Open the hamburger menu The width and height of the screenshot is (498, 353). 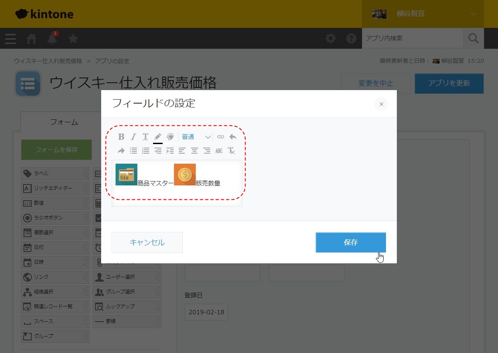pyautogui.click(x=10, y=39)
